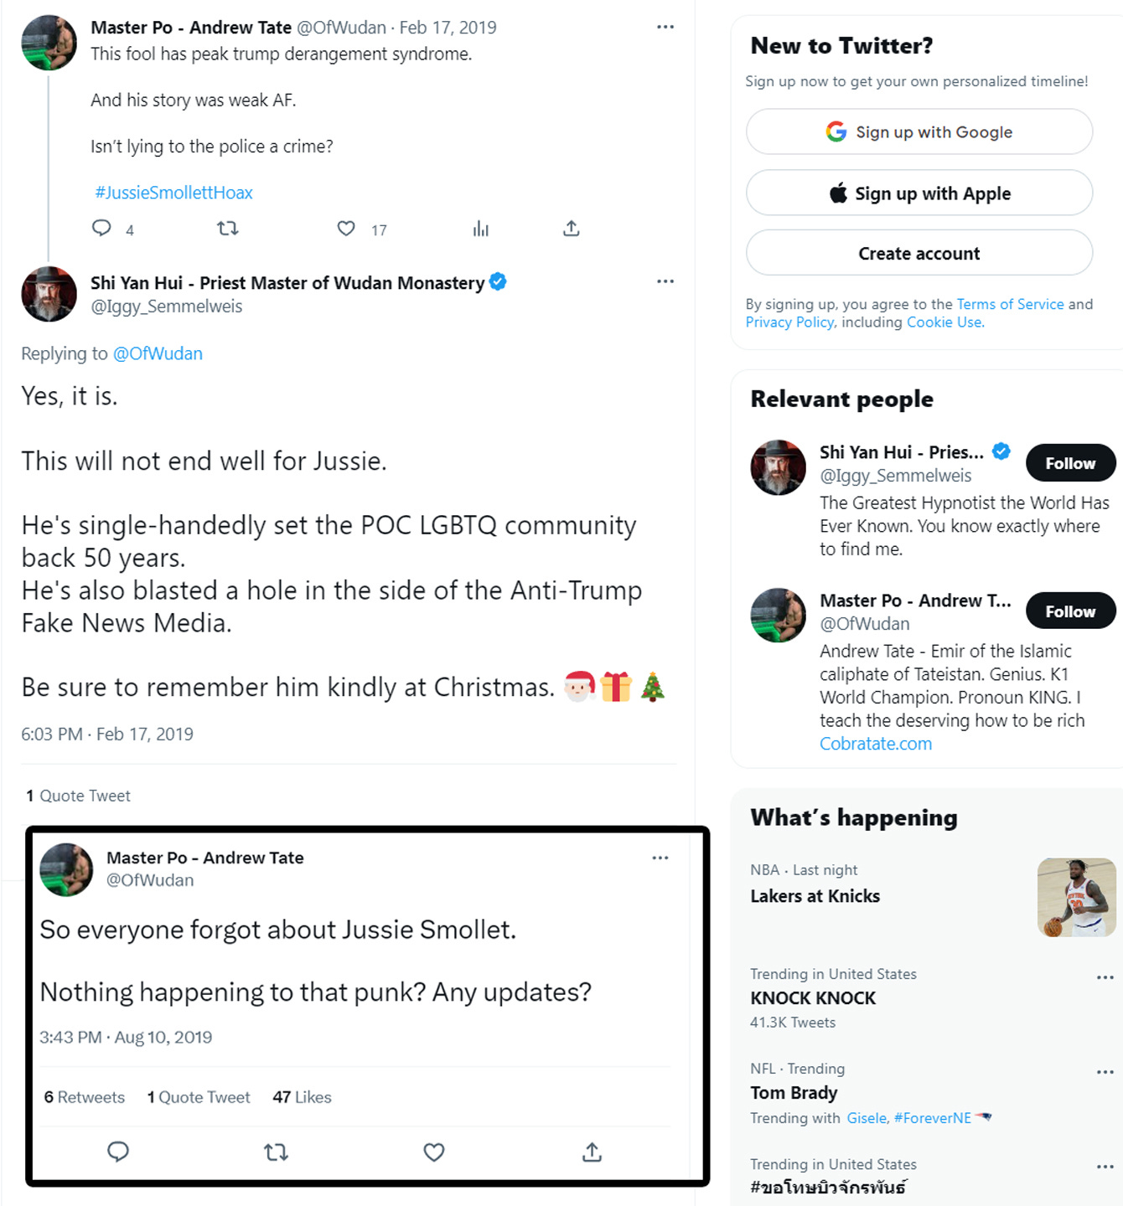
Task: Click Sign up with Google
Action: pyautogui.click(x=919, y=131)
